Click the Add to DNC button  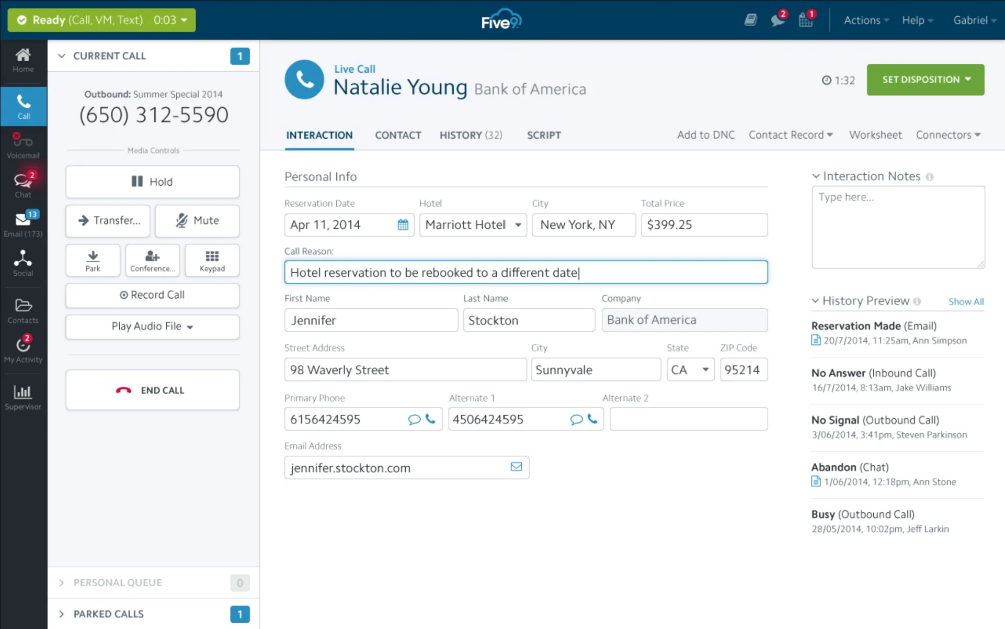(x=705, y=134)
